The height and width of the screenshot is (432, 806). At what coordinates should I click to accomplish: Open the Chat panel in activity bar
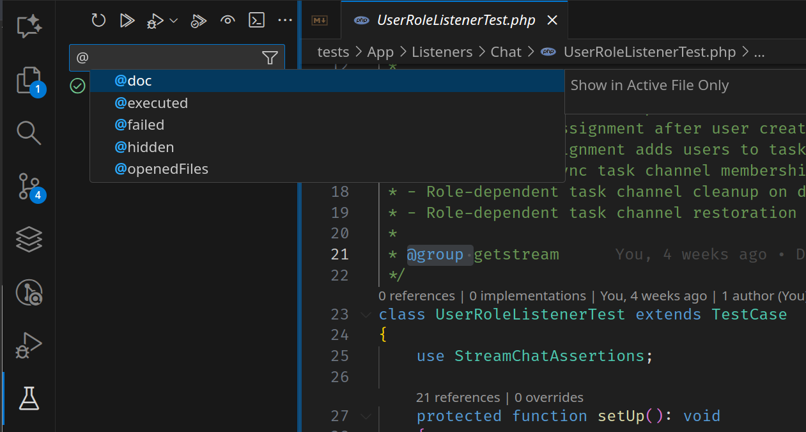pos(29,26)
